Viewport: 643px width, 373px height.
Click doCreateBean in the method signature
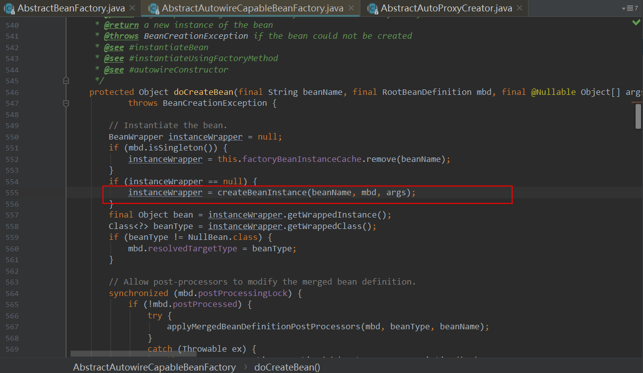203,92
